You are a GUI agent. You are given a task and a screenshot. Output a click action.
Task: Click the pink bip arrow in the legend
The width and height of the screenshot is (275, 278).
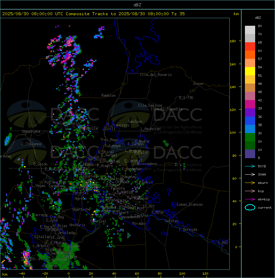250,191
